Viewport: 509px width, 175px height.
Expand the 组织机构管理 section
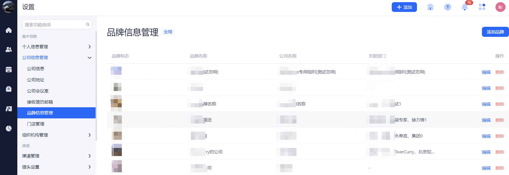[90, 135]
